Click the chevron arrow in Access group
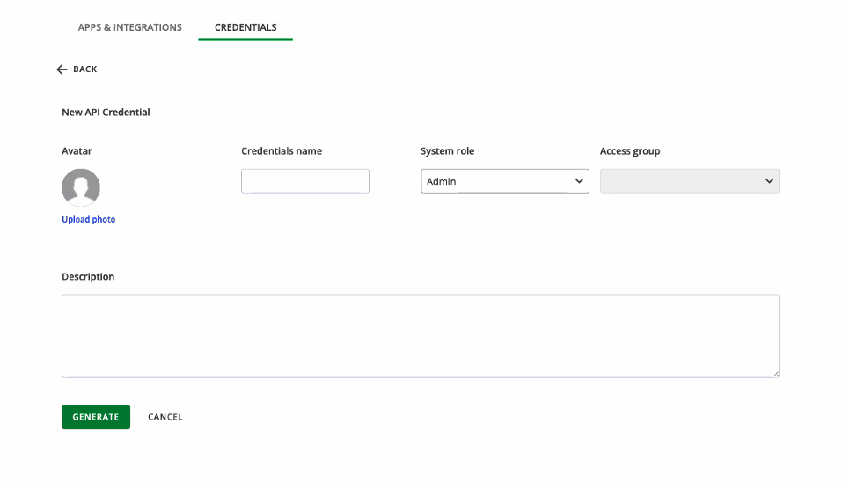Screen dimensions: 842x482 (x=770, y=181)
